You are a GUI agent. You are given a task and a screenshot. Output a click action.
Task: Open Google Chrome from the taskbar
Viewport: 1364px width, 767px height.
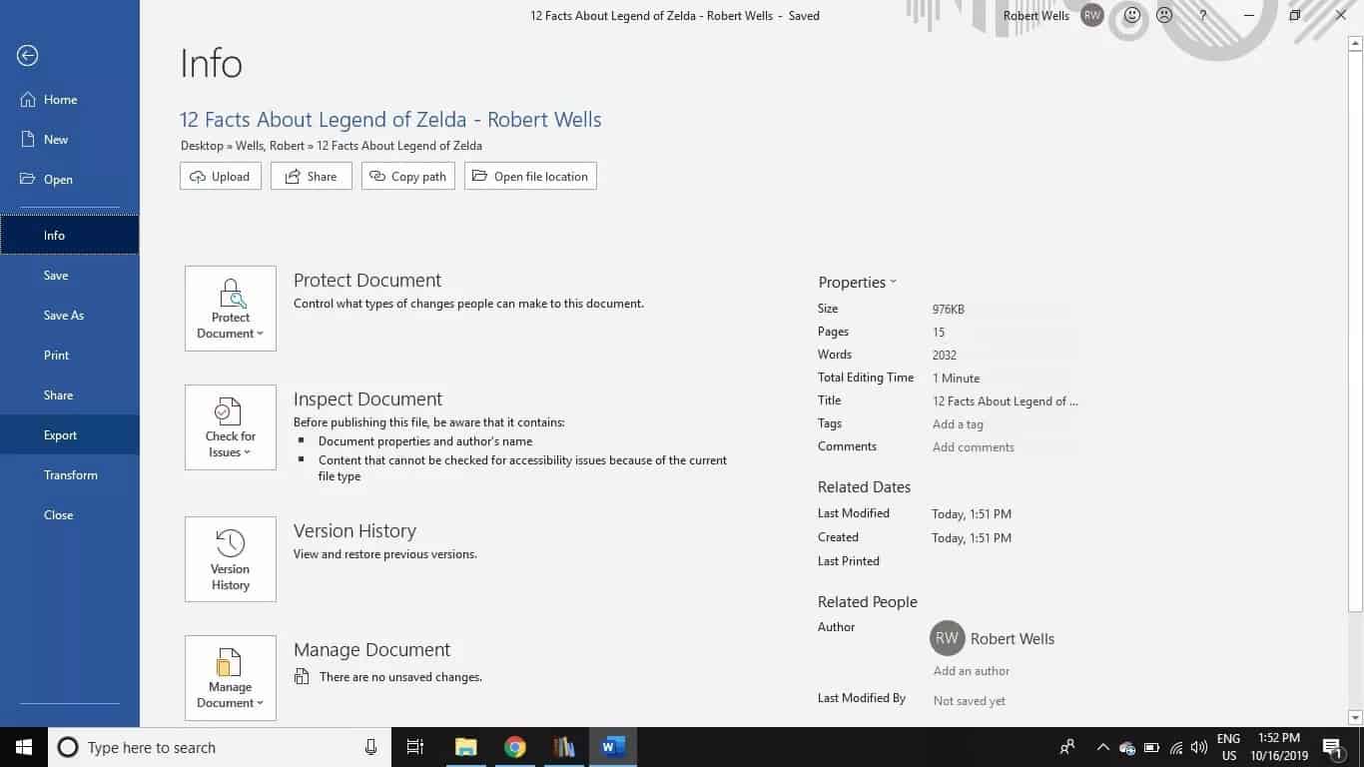click(x=515, y=747)
